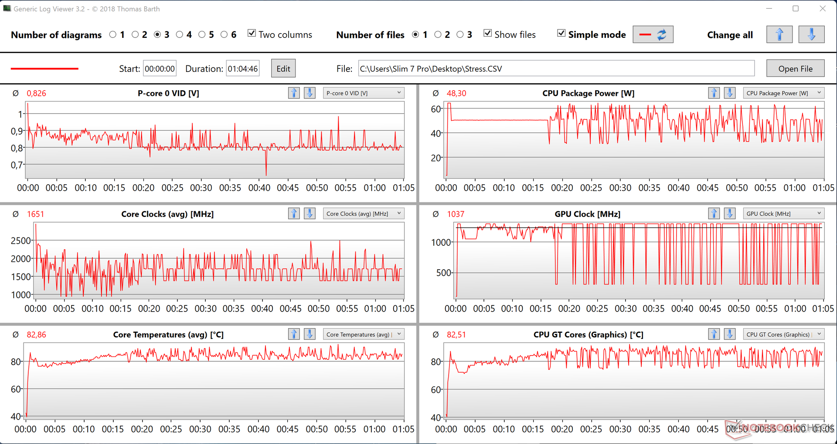Select 6 for number of diagrams
Viewport: 837px width, 444px height.
pos(224,34)
